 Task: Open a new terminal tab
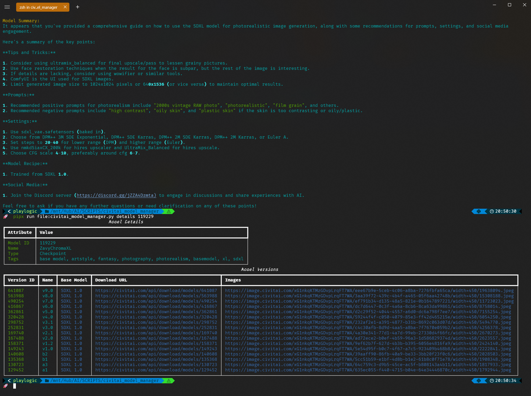(x=78, y=7)
